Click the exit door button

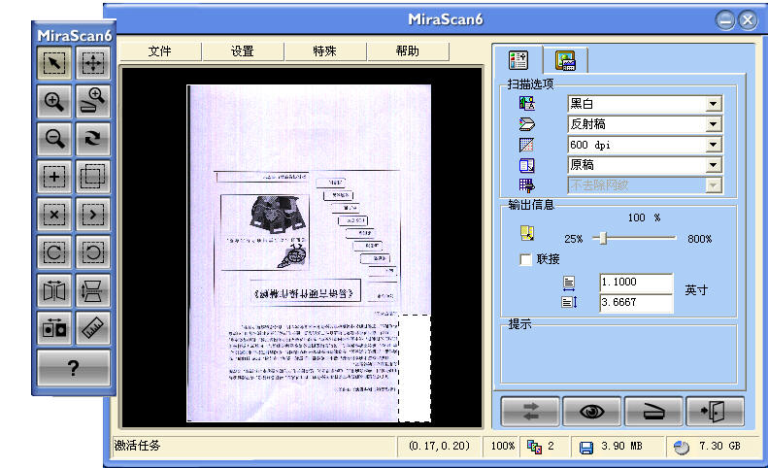click(x=715, y=411)
